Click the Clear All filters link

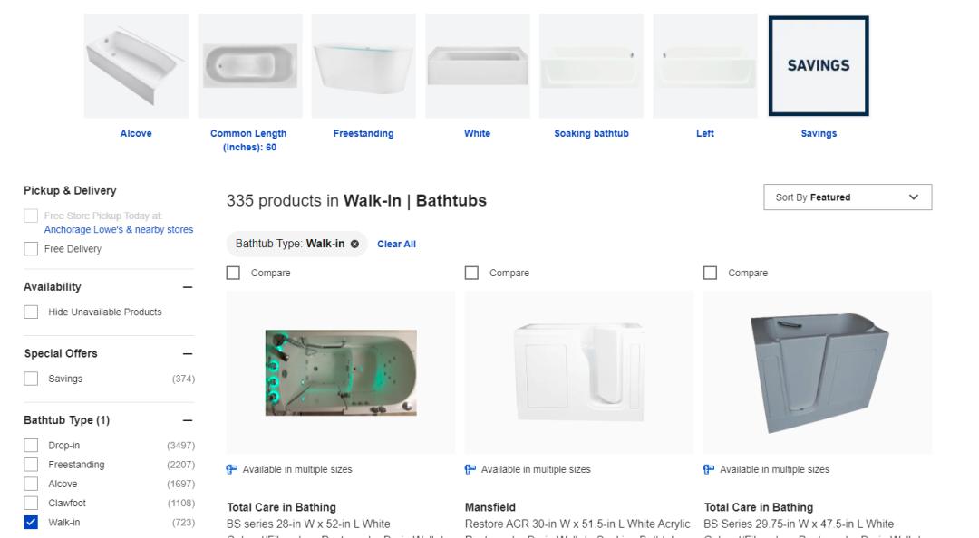396,245
